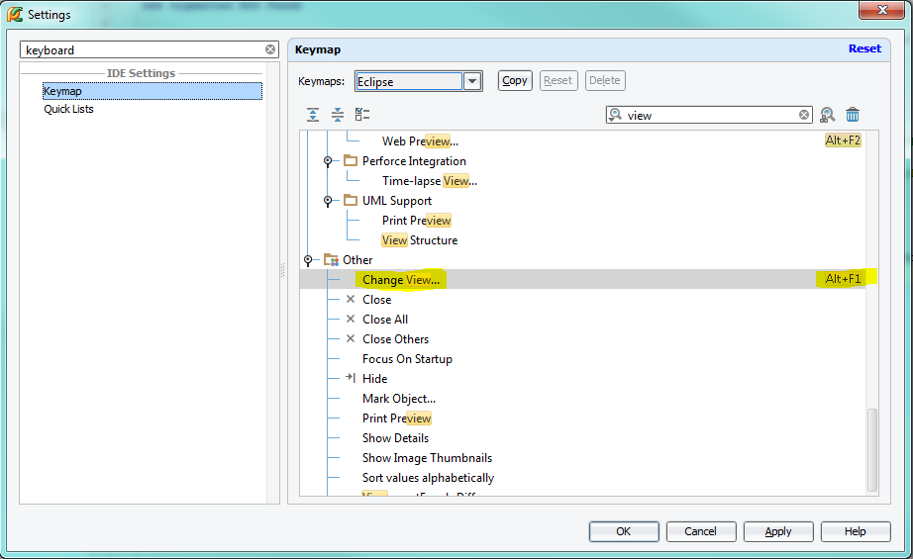
Task: Clear the 'view' action filter text
Action: (x=803, y=115)
